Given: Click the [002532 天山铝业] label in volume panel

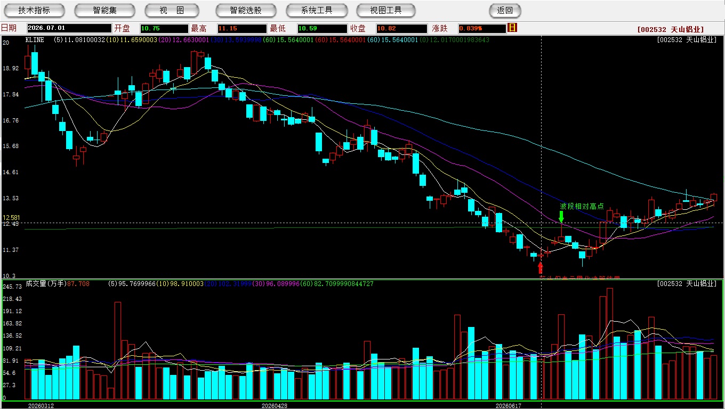Looking at the screenshot, I should point(687,284).
